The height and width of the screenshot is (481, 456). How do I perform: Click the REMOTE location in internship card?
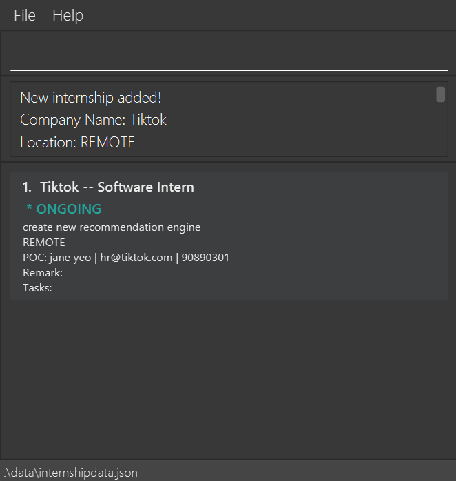44,243
